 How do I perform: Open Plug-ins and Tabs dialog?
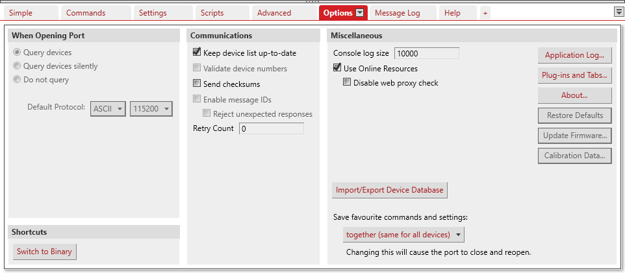pyautogui.click(x=575, y=75)
